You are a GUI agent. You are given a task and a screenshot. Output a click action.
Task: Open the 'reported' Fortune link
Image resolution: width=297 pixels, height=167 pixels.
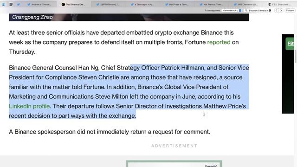click(x=219, y=42)
